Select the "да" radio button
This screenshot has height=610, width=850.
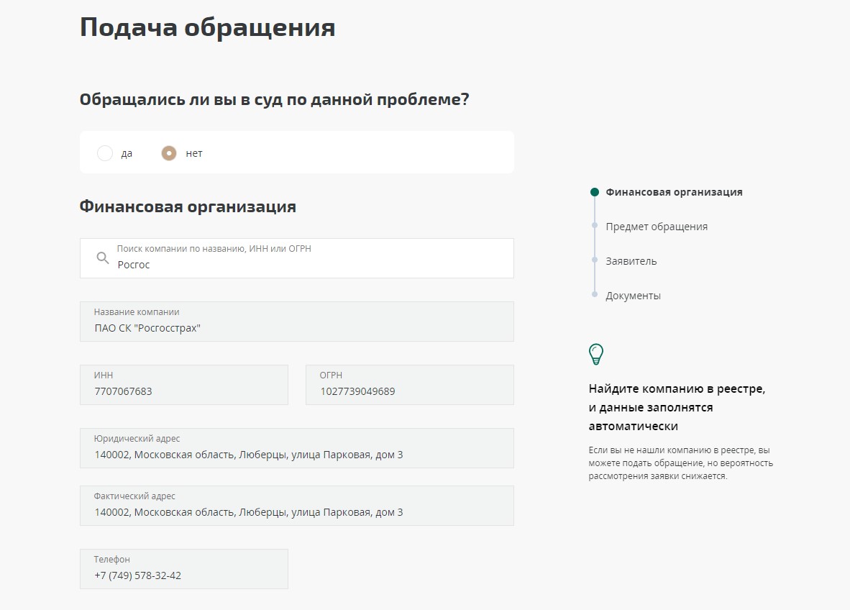(x=105, y=153)
